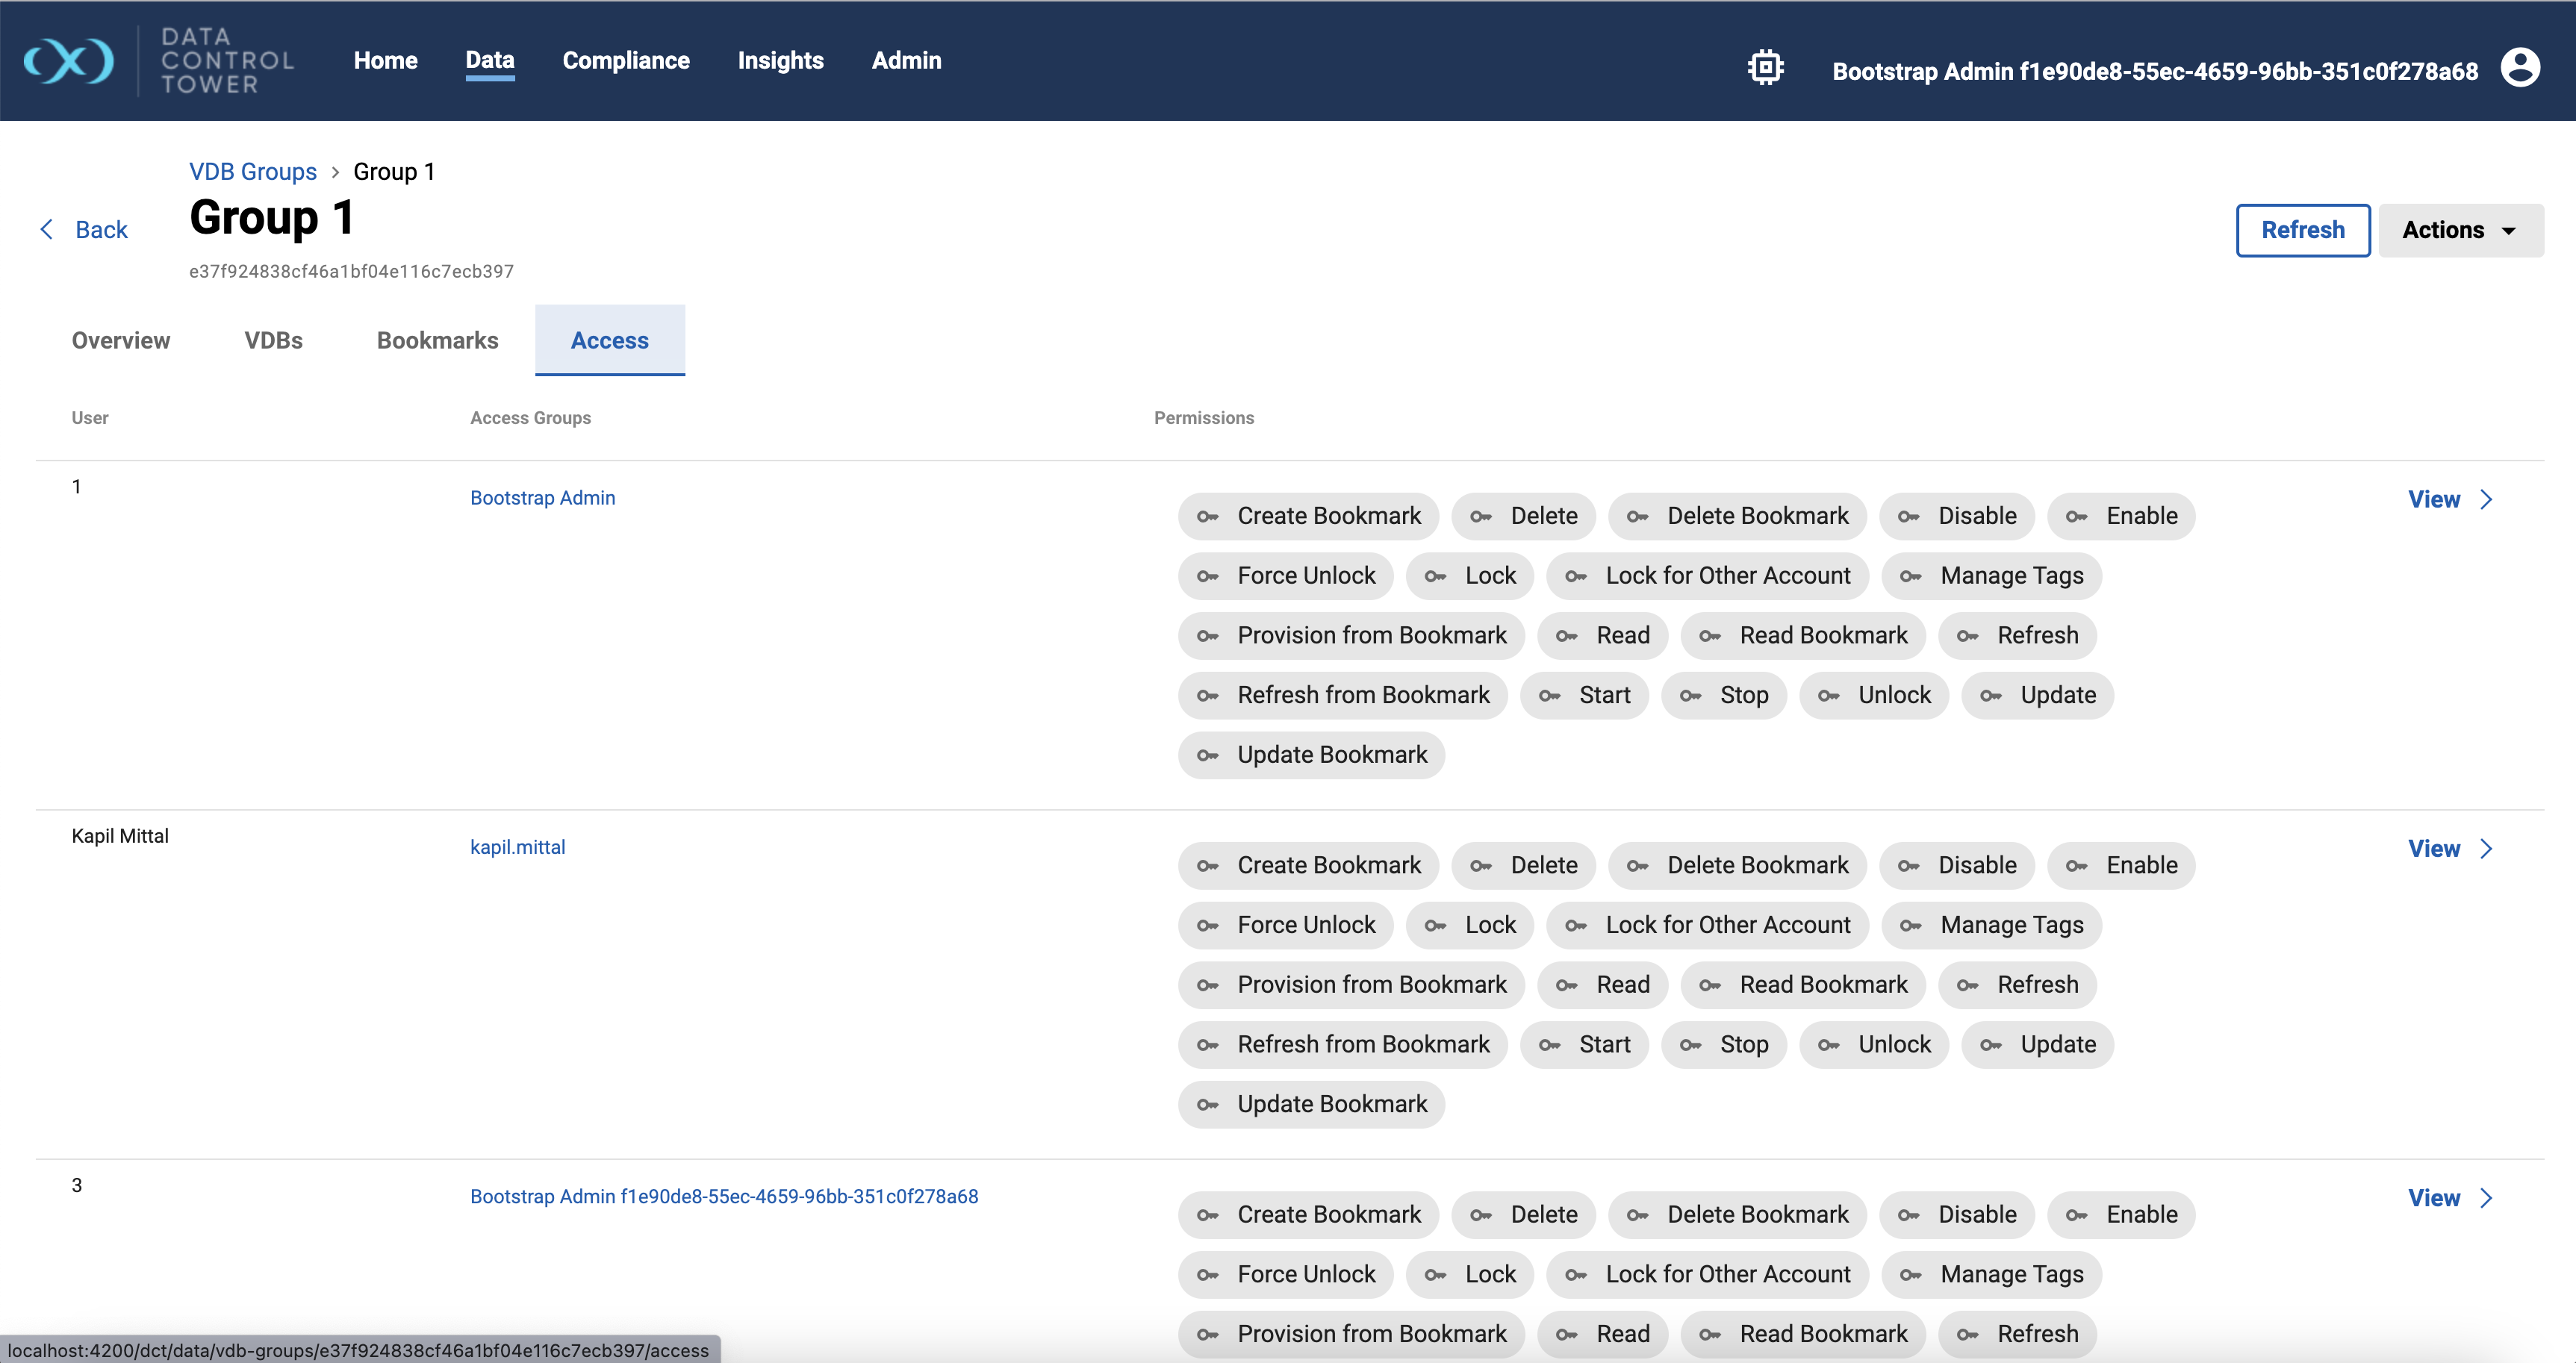
Task: Open the Actions dropdown menu
Action: (2459, 231)
